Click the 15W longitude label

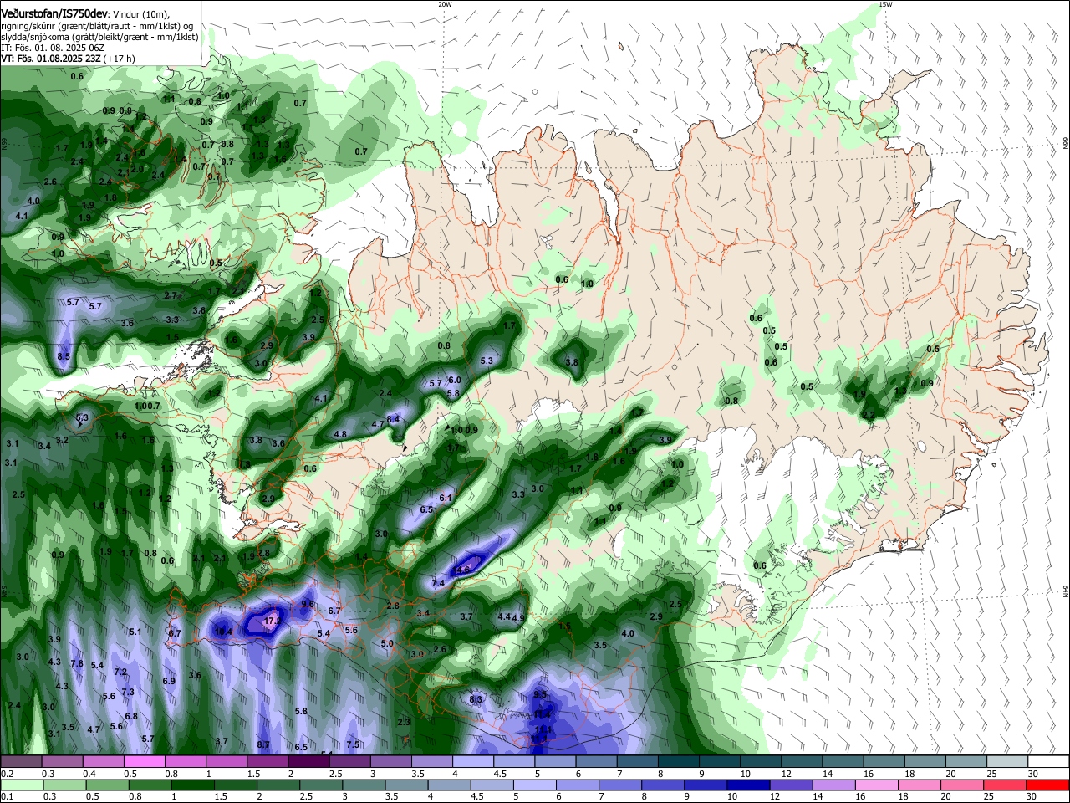pos(885,4)
